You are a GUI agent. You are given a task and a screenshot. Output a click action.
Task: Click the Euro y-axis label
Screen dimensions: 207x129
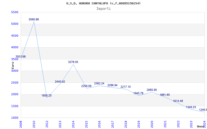(x=13, y=65)
